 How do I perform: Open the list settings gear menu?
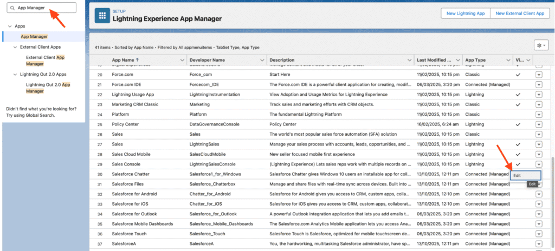pos(541,45)
